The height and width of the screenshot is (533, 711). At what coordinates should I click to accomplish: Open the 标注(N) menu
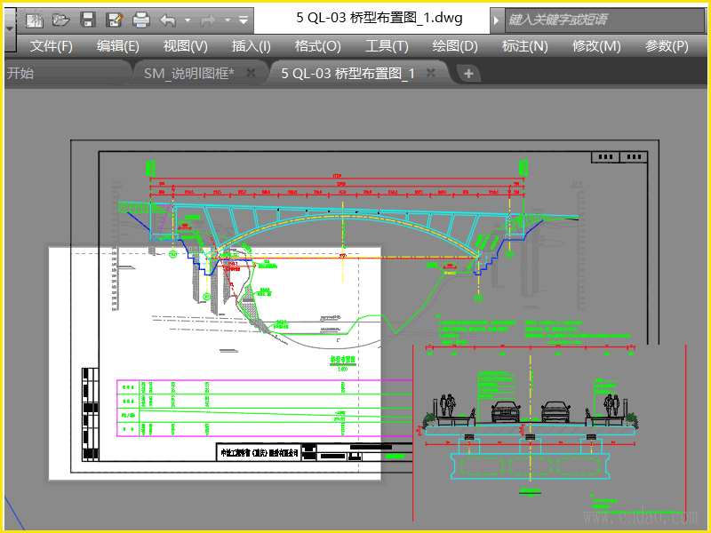[525, 46]
